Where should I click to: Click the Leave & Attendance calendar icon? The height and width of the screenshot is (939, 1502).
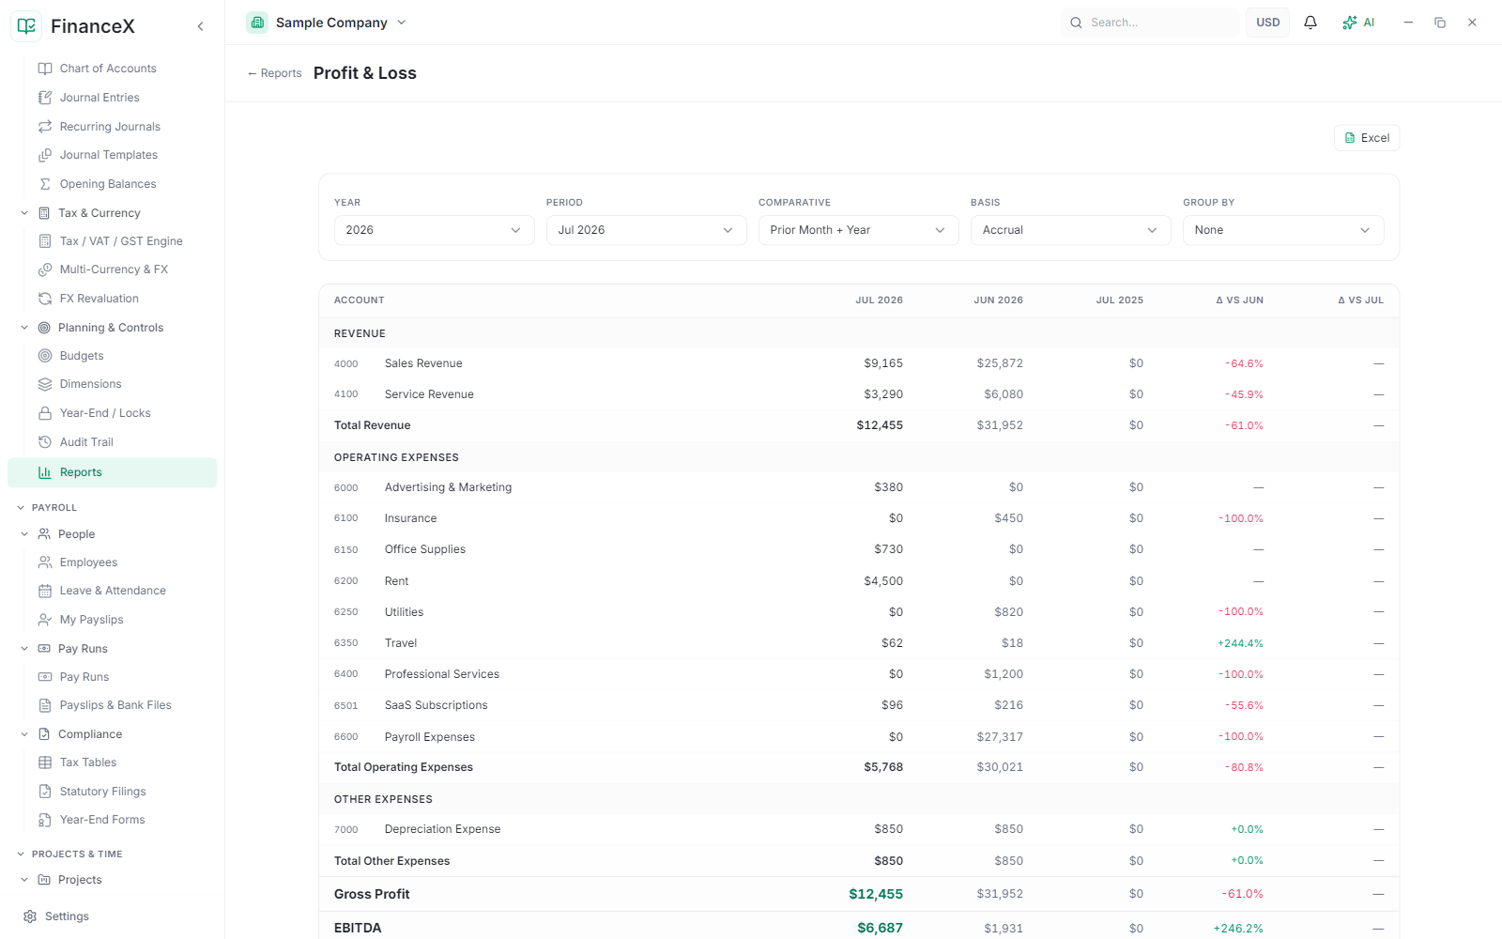pos(45,591)
